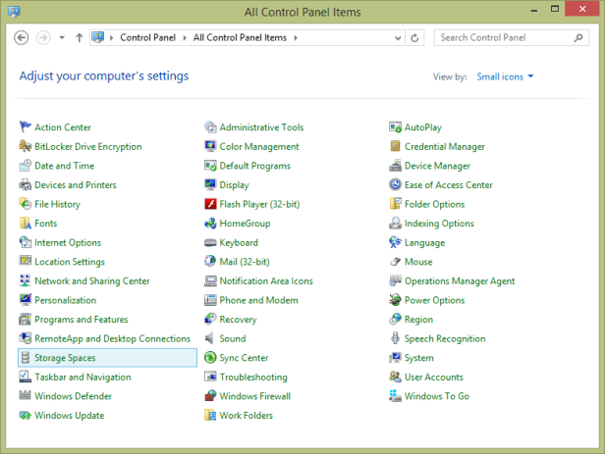This screenshot has width=605, height=454.
Task: Select the Sound speaker icon
Action: point(210,338)
